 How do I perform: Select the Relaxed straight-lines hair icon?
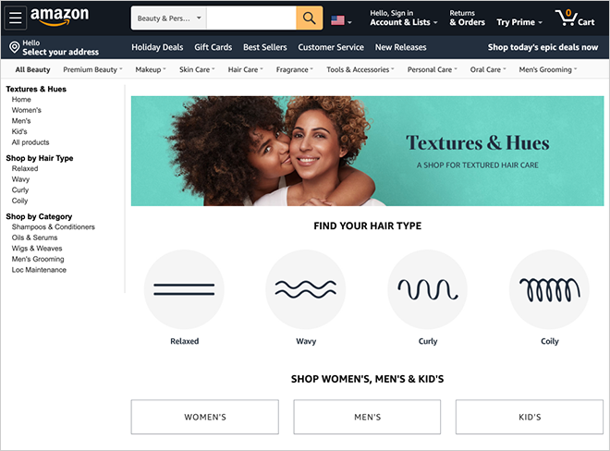(x=184, y=289)
